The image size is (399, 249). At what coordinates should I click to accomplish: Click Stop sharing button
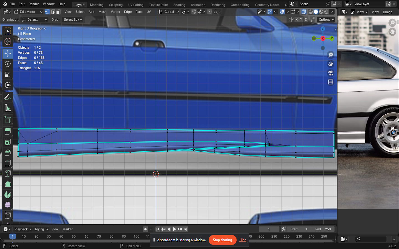pyautogui.click(x=222, y=240)
